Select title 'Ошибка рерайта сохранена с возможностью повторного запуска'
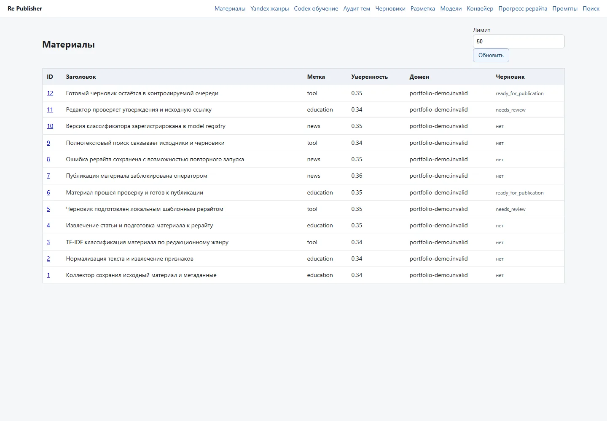The width and height of the screenshot is (607, 421). click(155, 159)
